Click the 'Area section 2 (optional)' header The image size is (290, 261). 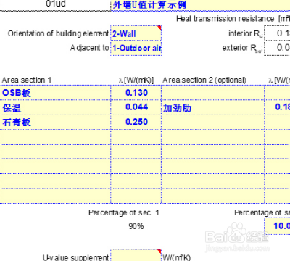pyautogui.click(x=204, y=80)
